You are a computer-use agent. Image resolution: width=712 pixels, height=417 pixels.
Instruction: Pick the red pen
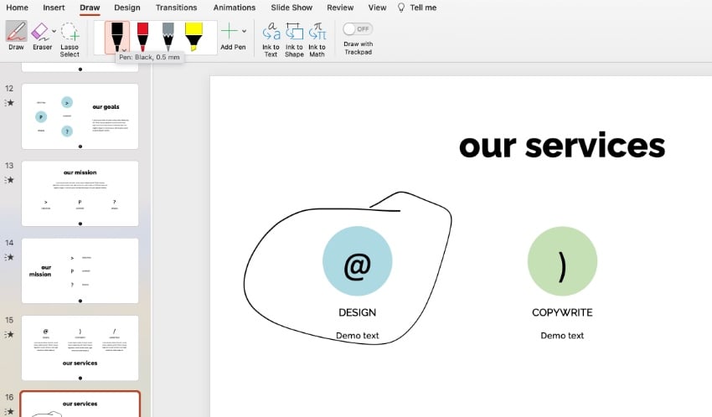point(142,36)
